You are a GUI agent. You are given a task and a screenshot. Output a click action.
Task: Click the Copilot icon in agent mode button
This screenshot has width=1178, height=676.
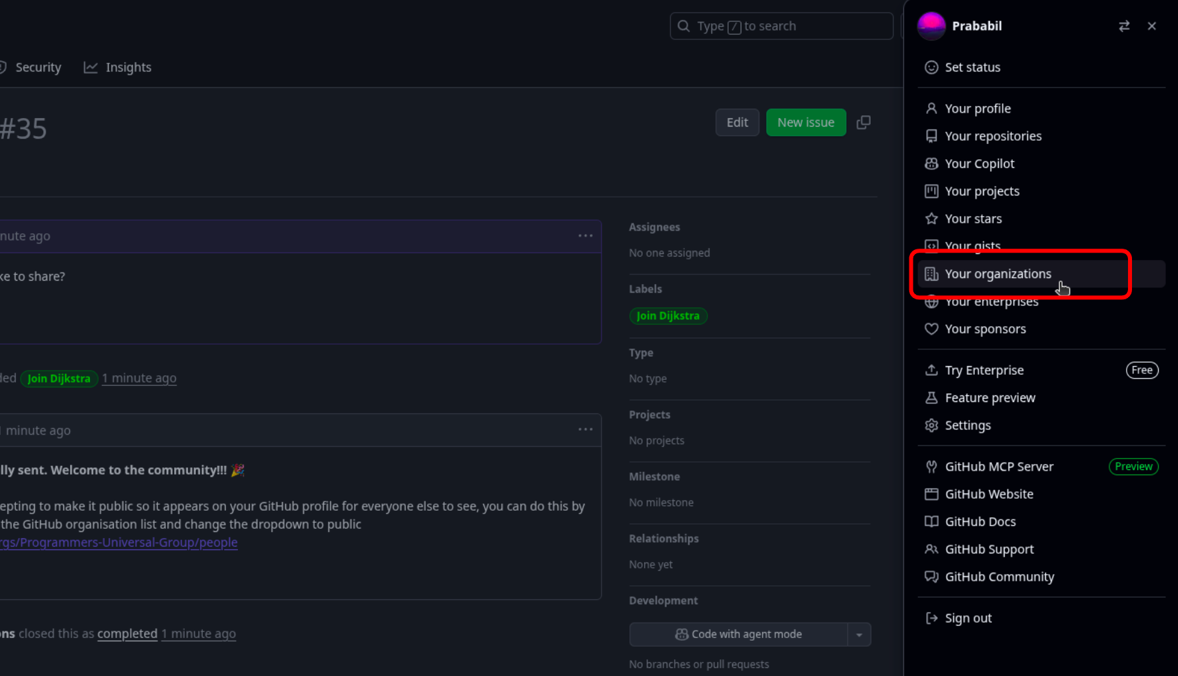pos(681,634)
